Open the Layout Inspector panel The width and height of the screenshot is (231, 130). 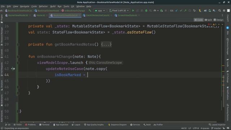point(217,125)
